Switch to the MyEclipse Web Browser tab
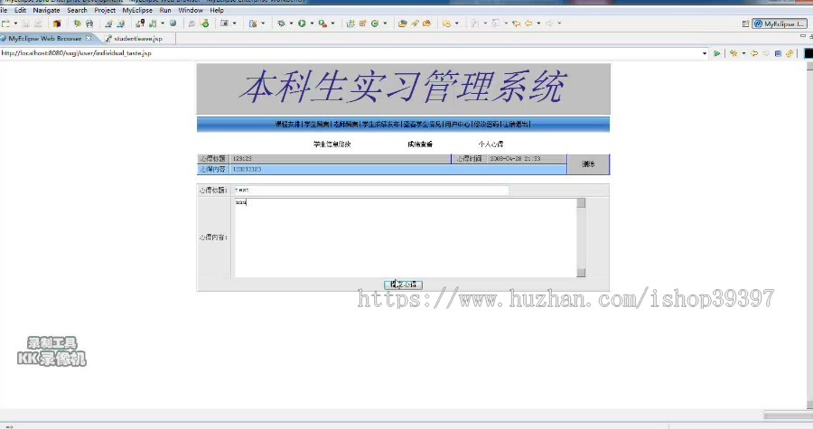Image resolution: width=813 pixels, height=429 pixels. (45, 38)
